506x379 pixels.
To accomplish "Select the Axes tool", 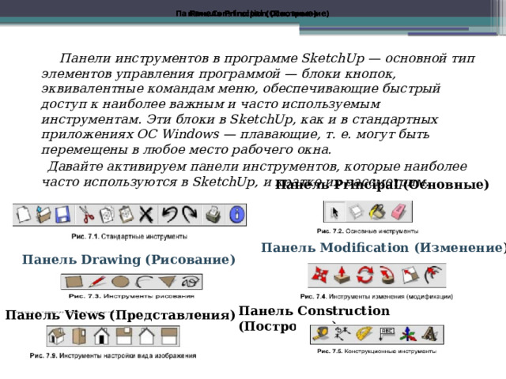I will (x=408, y=334).
